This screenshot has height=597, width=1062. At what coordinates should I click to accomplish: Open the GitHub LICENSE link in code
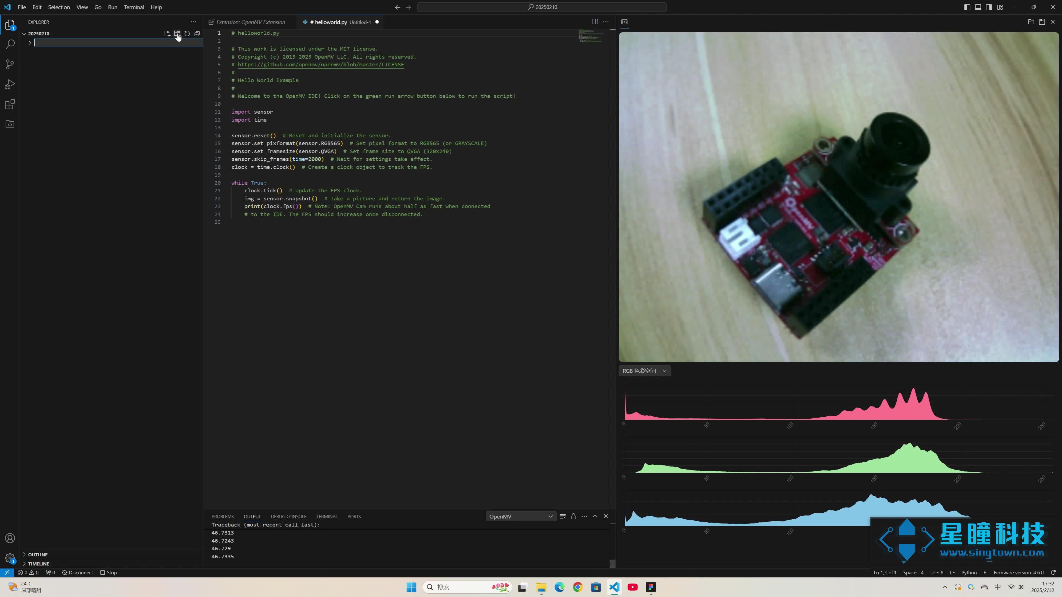[320, 65]
